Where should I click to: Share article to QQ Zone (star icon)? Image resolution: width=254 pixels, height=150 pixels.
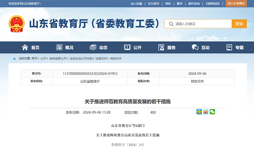click(x=199, y=112)
